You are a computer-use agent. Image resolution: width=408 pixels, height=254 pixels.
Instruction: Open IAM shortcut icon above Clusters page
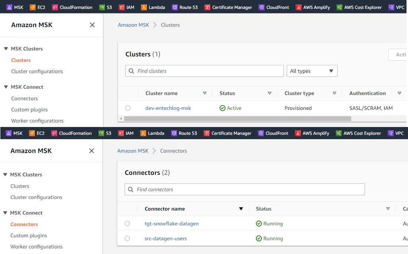[x=122, y=7]
